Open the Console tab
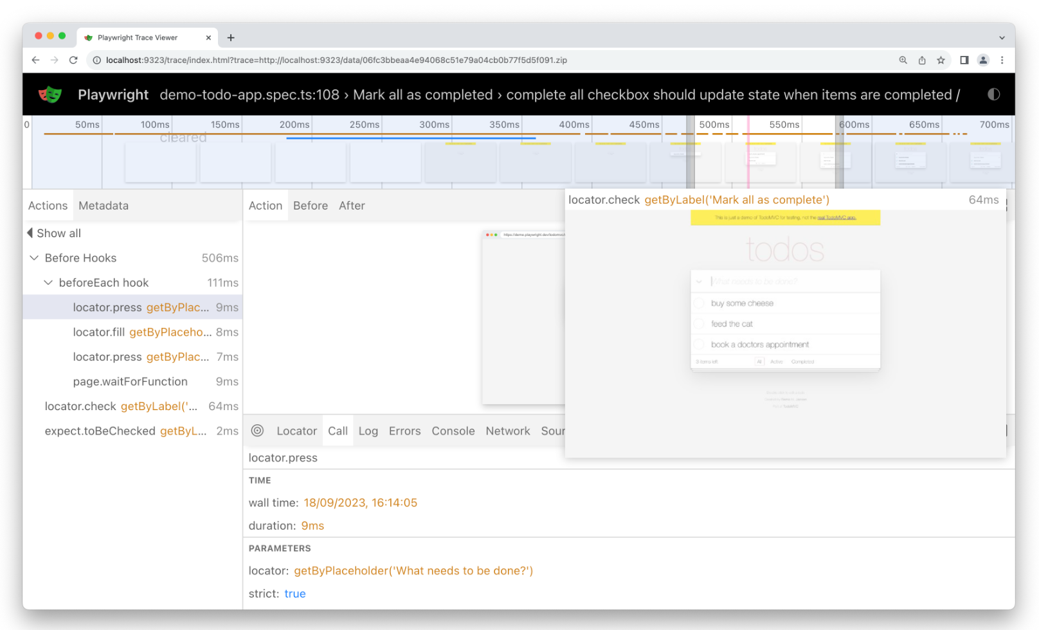Image resolution: width=1039 pixels, height=630 pixels. (453, 431)
